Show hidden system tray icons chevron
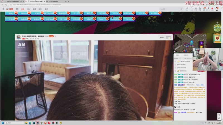 [200, 123]
